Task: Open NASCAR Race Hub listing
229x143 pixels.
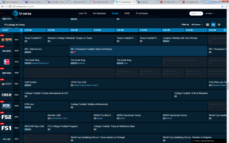Action: pos(35,128)
